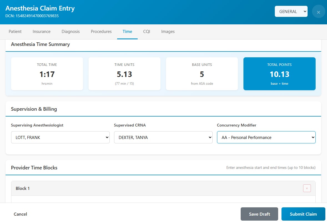This screenshot has width=327, height=222.
Task: Submit the anesthesia claim
Action: pos(303,214)
